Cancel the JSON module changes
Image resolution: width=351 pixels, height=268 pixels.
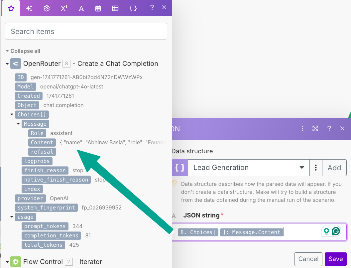(x=308, y=259)
